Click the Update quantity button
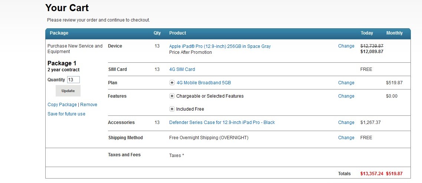 click(68, 91)
